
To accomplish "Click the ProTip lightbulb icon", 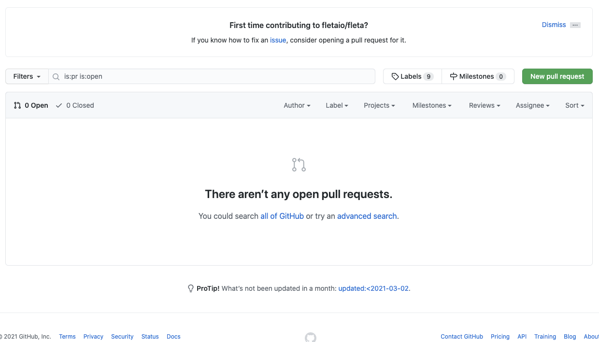I will [191, 288].
